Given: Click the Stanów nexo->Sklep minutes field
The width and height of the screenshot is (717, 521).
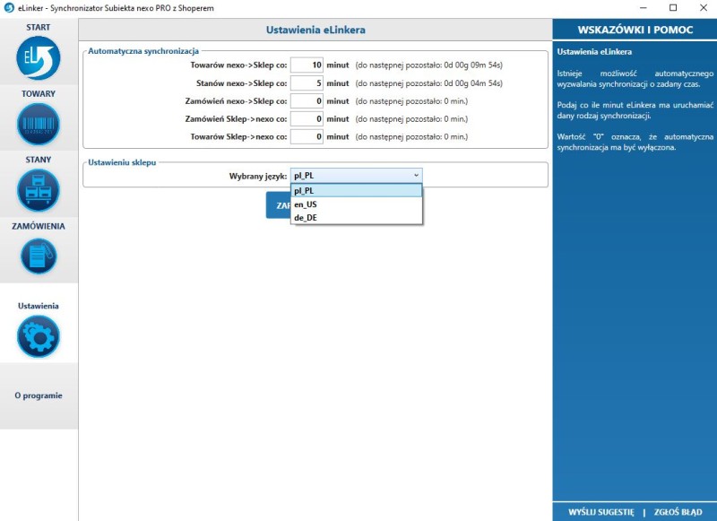Looking at the screenshot, I should (307, 82).
